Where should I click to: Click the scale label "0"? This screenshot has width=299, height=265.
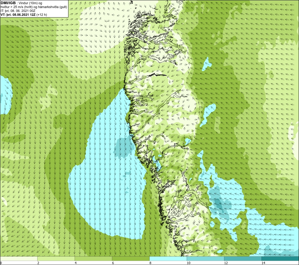(x=1, y=263)
